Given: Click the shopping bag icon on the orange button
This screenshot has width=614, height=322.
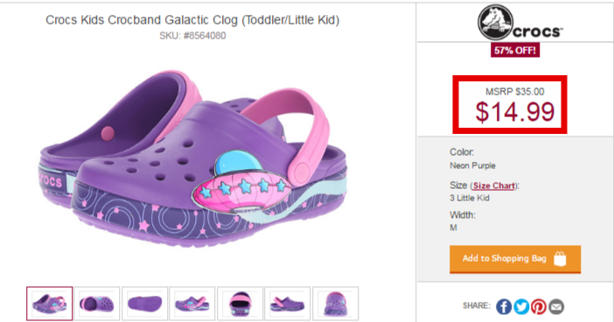Looking at the screenshot, I should point(560,259).
